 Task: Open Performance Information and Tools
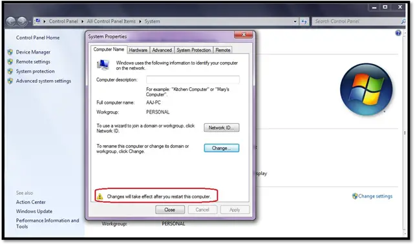[x=47, y=223]
